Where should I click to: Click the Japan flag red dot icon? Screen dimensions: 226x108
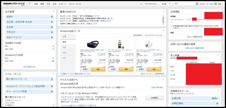(x=141, y=4)
